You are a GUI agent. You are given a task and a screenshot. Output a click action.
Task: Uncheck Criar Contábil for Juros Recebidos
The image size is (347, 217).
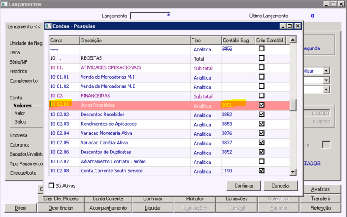tap(262, 105)
